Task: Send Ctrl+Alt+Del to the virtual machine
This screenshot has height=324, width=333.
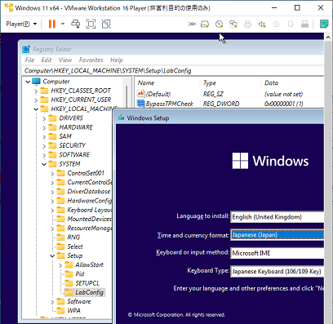Action: (x=76, y=24)
